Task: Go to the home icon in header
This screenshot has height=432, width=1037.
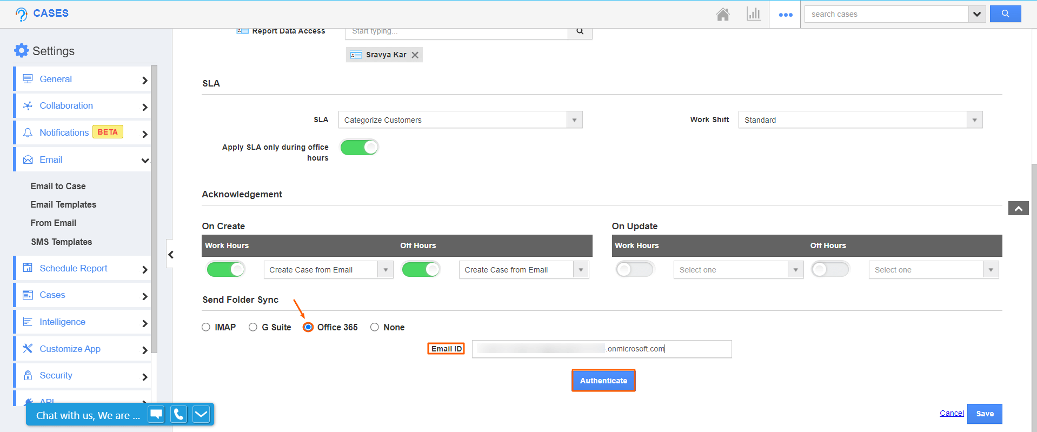Action: coord(723,14)
